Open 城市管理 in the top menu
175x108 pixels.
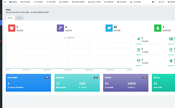(x=51, y=2)
